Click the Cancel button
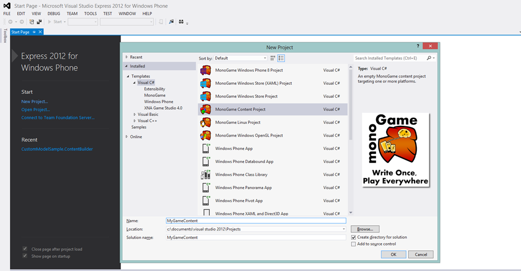Screen dimensions: 521x271 point(421,254)
